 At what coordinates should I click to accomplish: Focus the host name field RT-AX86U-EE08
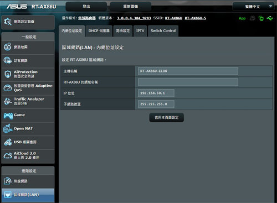[x=188, y=71]
